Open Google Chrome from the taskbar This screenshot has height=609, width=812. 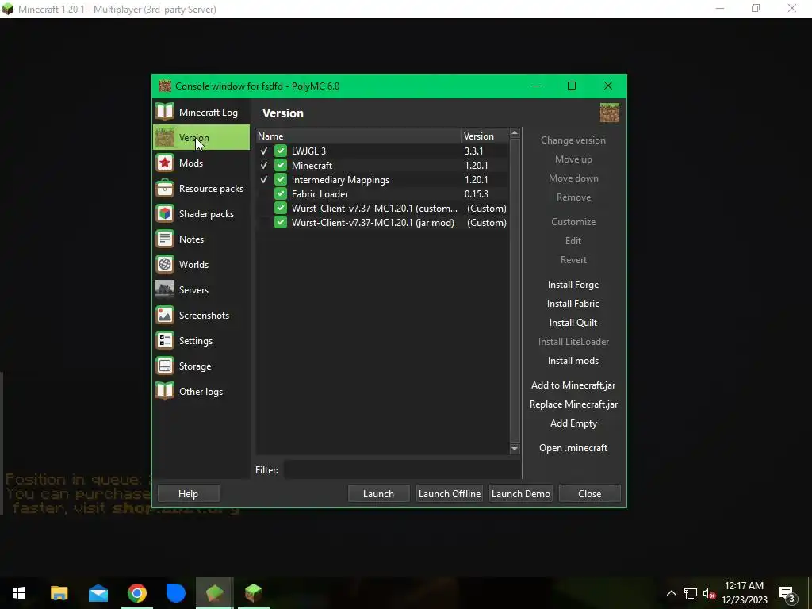pos(136,593)
